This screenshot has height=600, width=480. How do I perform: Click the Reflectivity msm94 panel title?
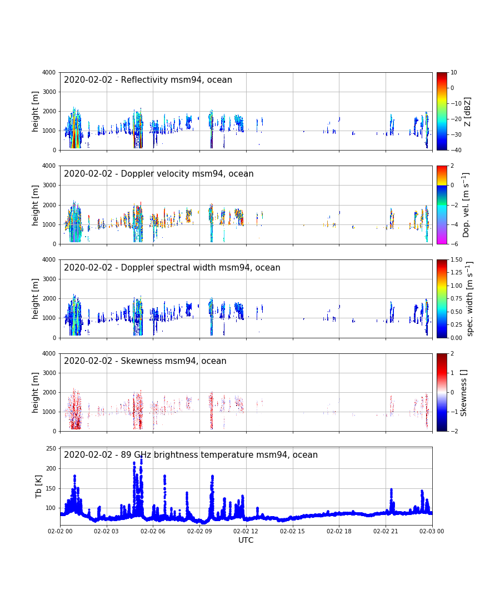[148, 80]
